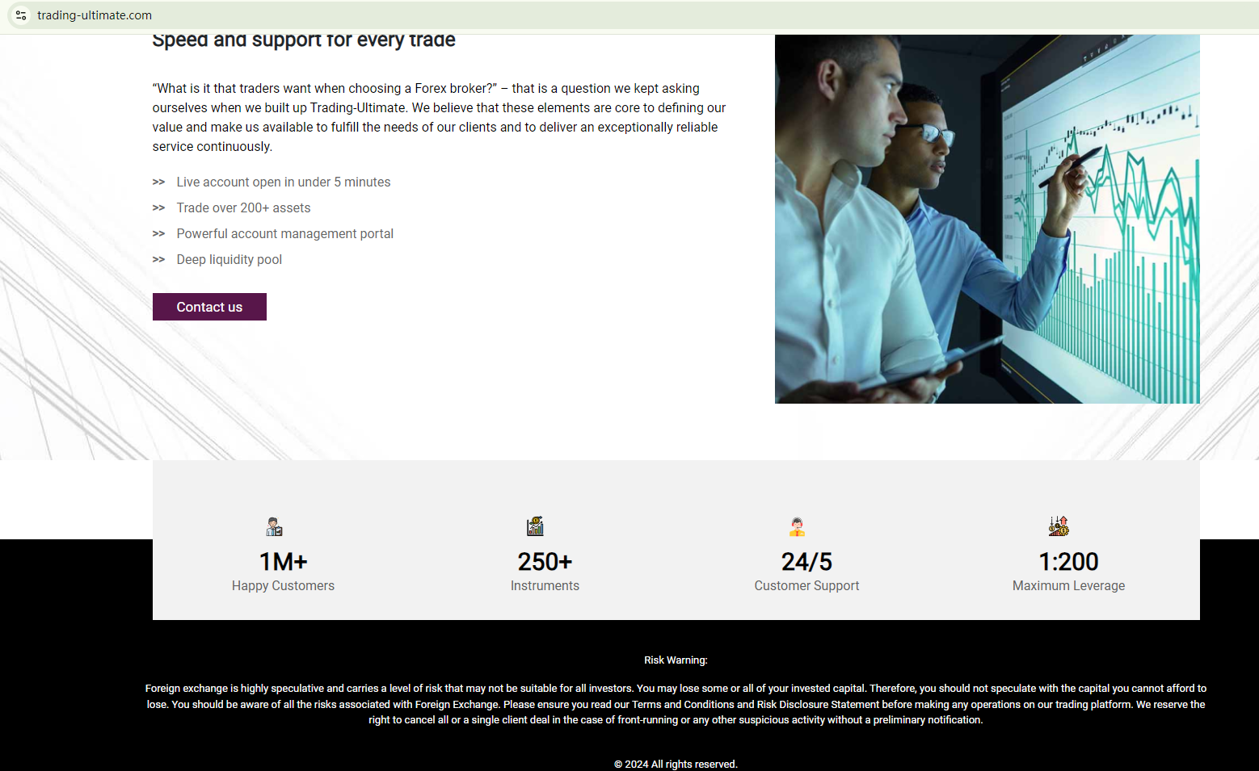Click the Maximum Leverage icon

pos(1059,526)
